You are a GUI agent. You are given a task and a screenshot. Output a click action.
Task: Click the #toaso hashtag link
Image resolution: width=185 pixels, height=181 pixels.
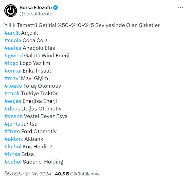click(x=13, y=86)
